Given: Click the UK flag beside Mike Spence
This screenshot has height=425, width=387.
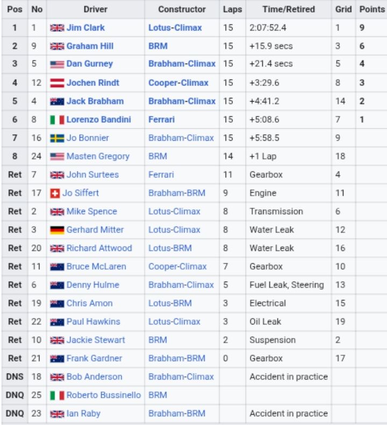Looking at the screenshot, I should pos(57,212).
